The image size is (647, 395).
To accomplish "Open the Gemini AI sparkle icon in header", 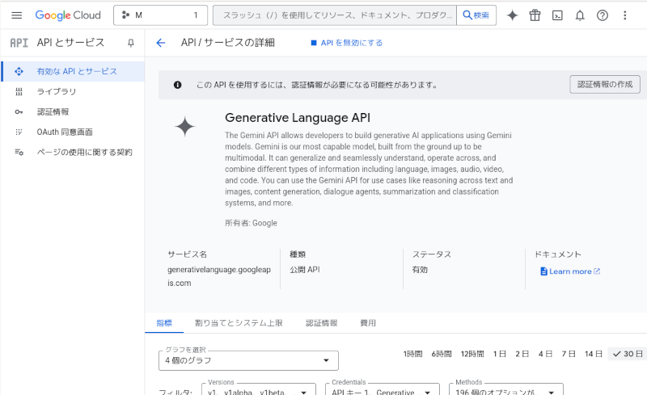I will pyautogui.click(x=512, y=15).
